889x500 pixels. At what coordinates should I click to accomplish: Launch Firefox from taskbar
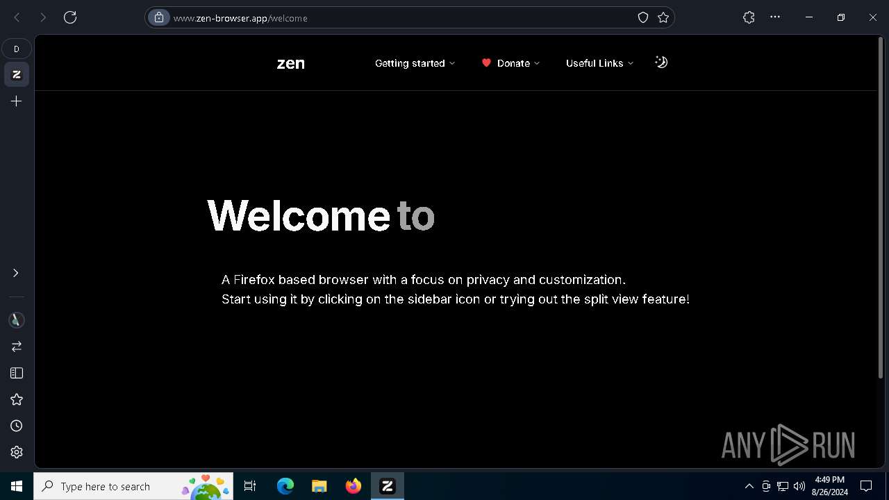(x=354, y=486)
